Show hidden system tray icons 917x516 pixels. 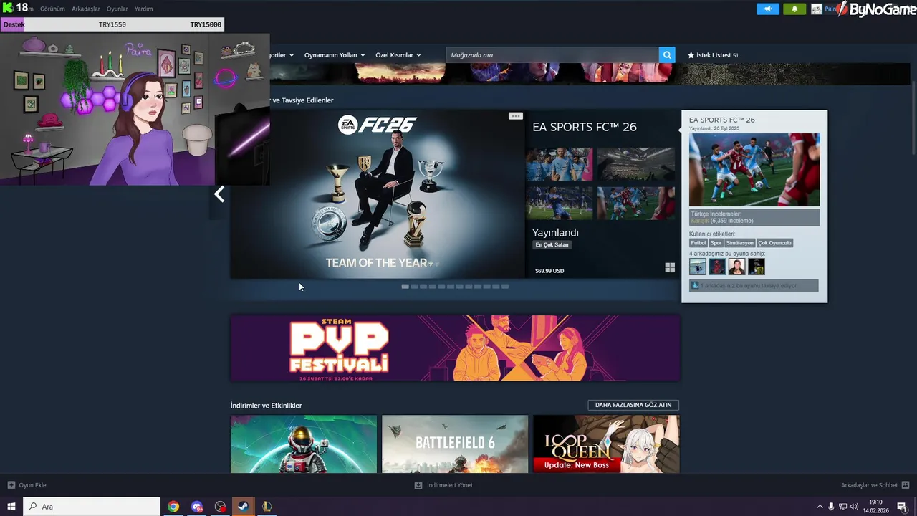tap(820, 507)
